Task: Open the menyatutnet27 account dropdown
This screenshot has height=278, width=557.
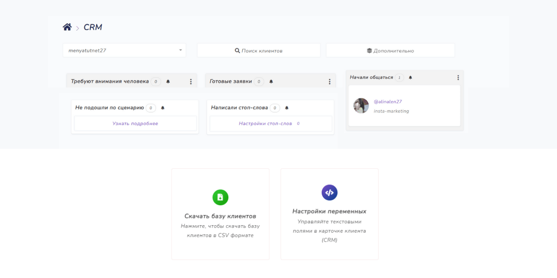Action: (124, 50)
